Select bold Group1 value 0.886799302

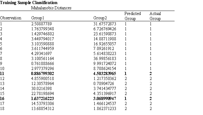(x=42, y=73)
